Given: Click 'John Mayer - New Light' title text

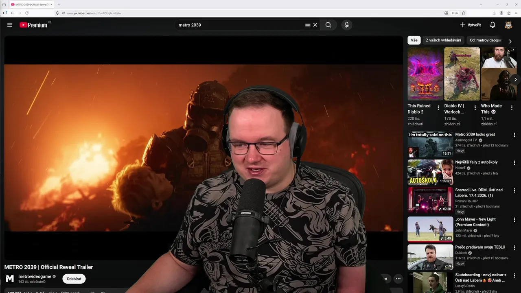Looking at the screenshot, I should point(475,222).
